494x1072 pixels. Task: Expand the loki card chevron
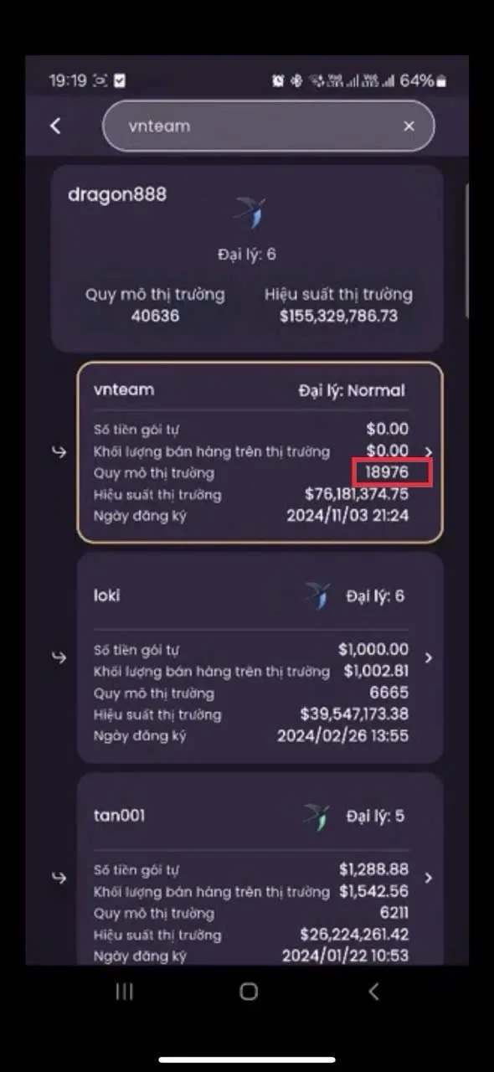pos(429,658)
